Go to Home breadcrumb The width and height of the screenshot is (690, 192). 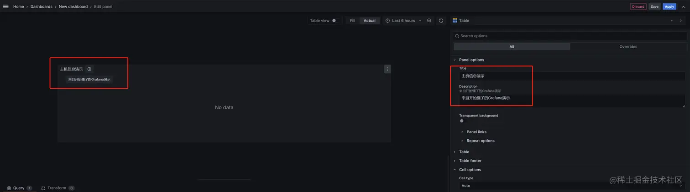point(18,7)
